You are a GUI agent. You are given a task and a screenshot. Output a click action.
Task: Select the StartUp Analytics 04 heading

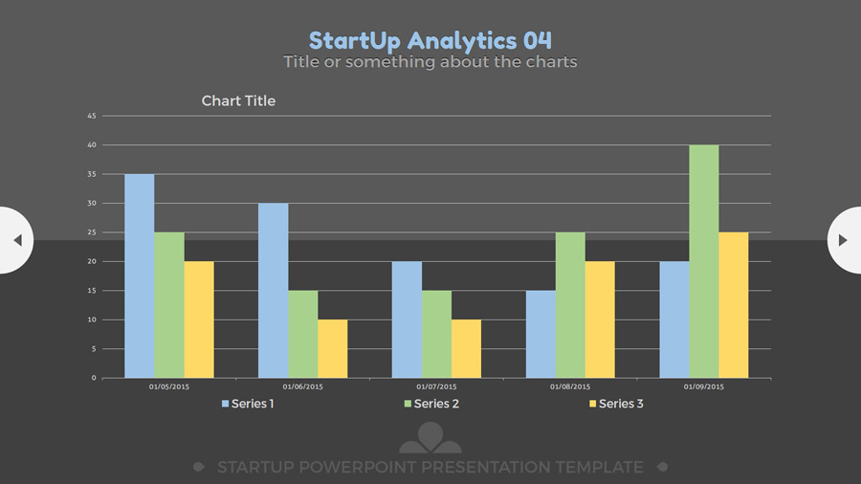pos(430,40)
